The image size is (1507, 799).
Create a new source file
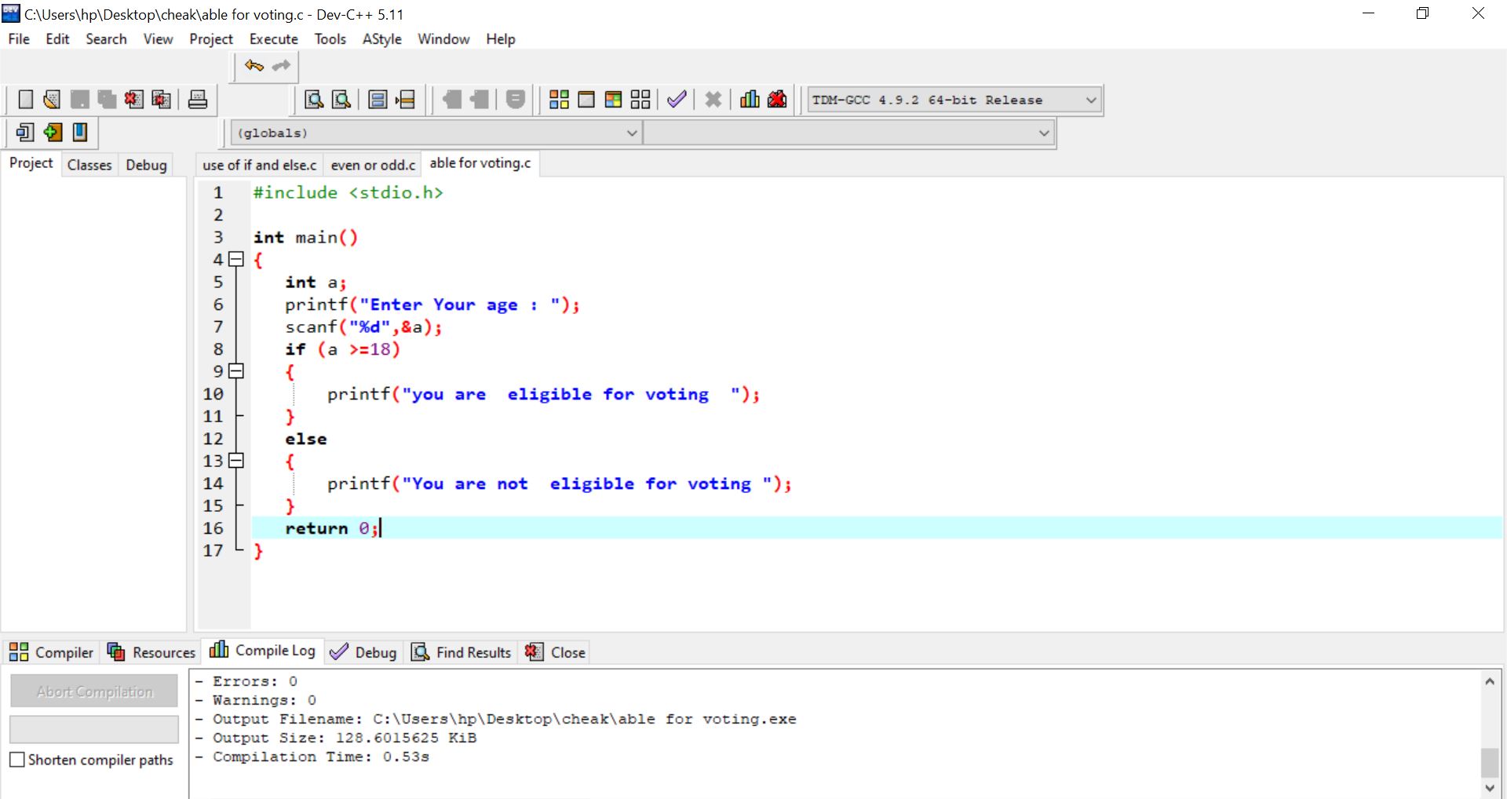click(25, 99)
